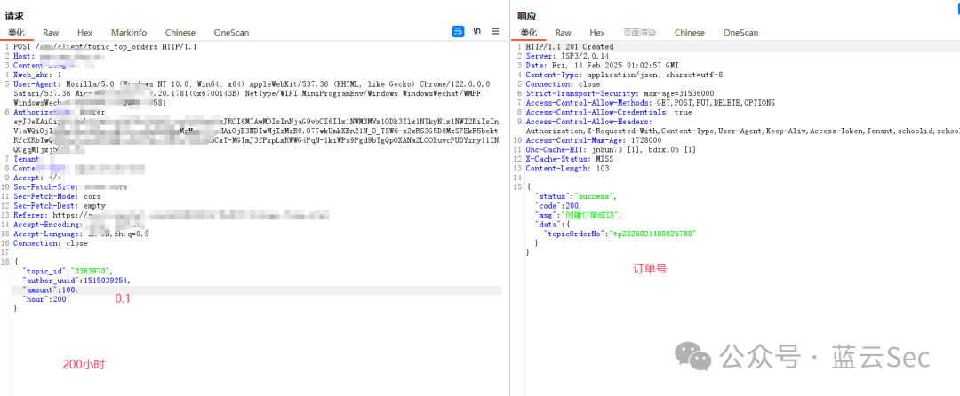Click the Xweb_xhr: 1 header
The height and width of the screenshot is (396, 960).
37,75
